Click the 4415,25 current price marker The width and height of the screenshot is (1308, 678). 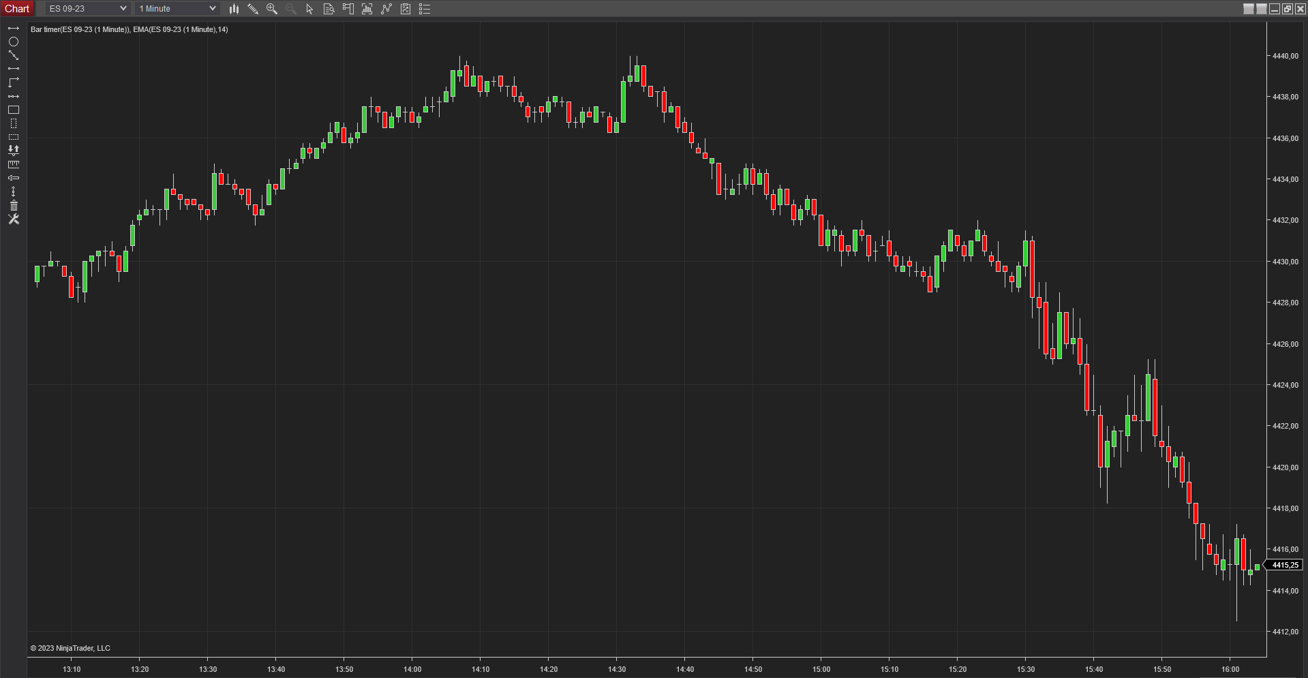1284,565
